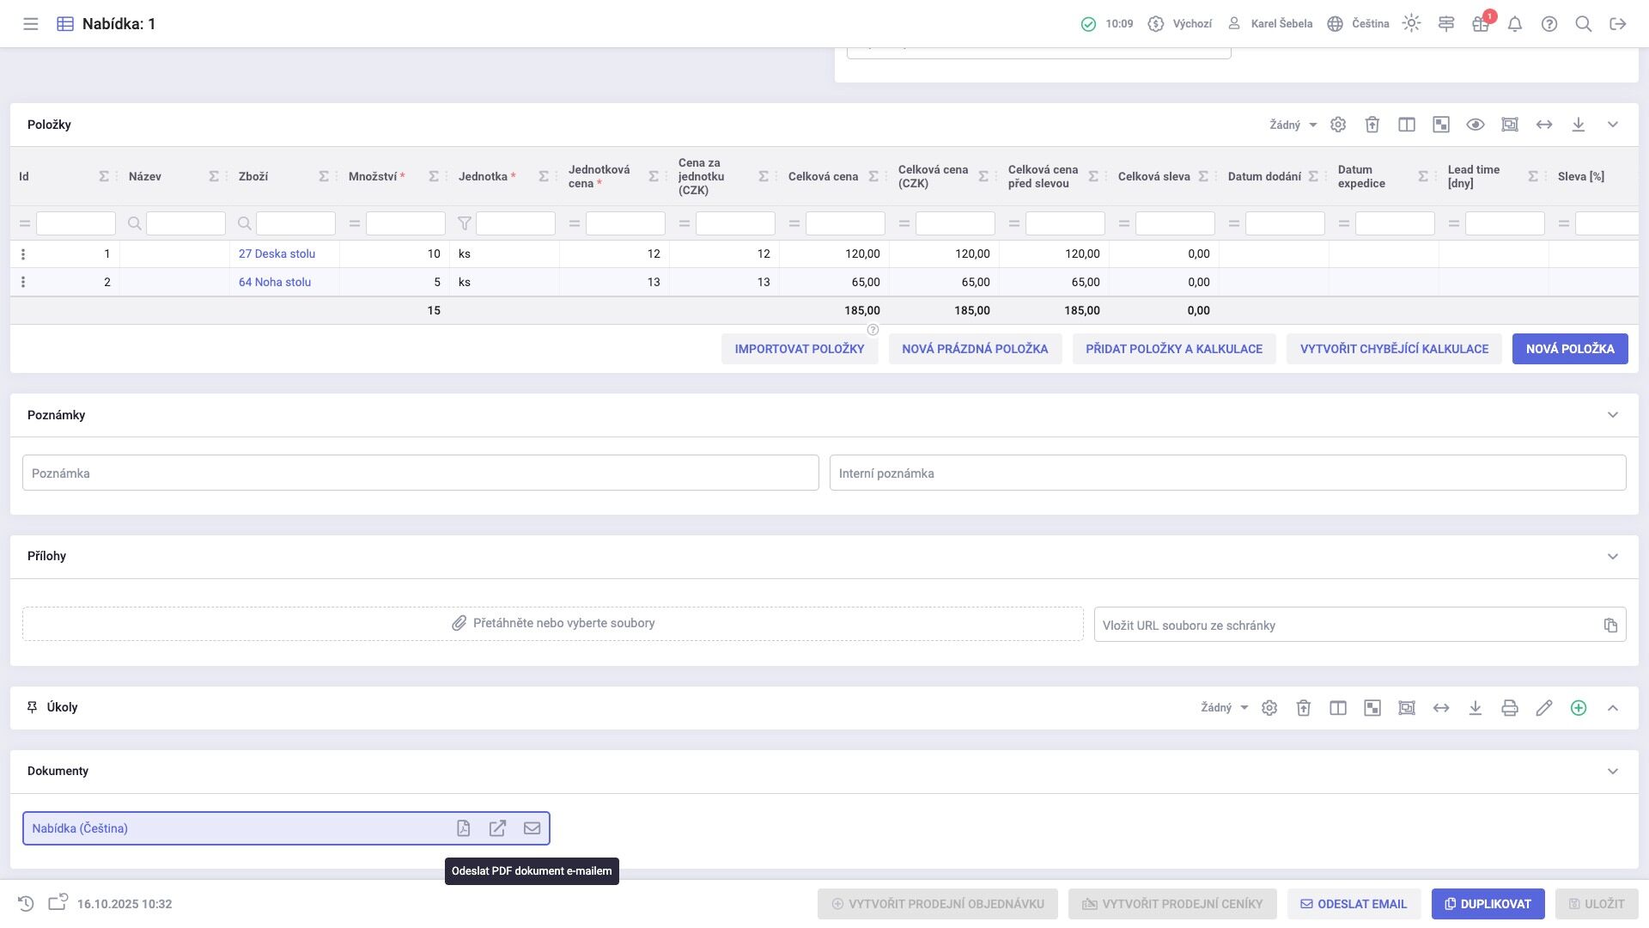
Task: Toggle the light/dark theme sun icon
Action: pyautogui.click(x=1411, y=24)
